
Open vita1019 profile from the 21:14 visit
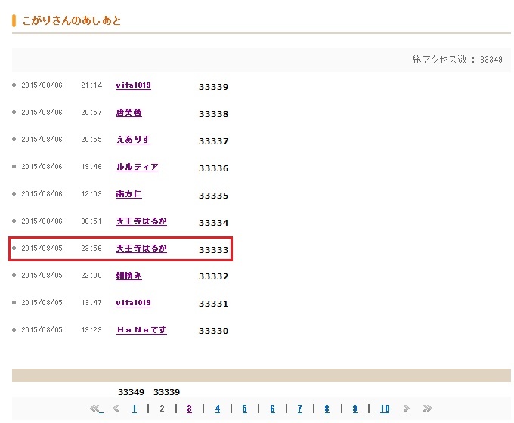click(x=133, y=85)
